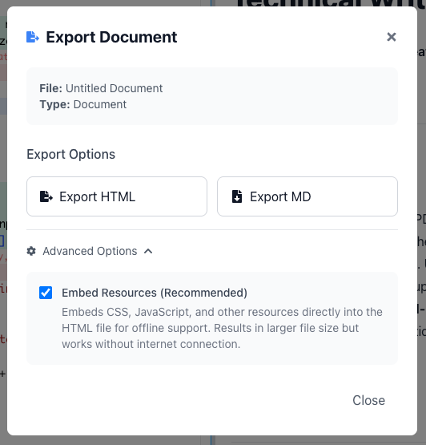426x445 pixels.
Task: Collapse the Advanced Options section
Action: [90, 251]
